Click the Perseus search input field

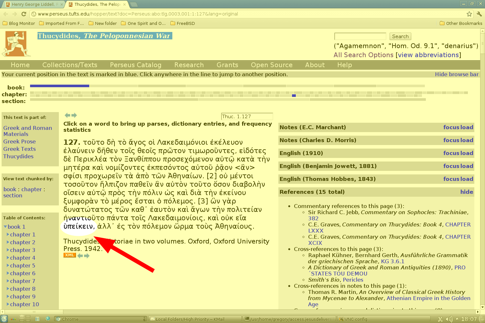(x=360, y=36)
